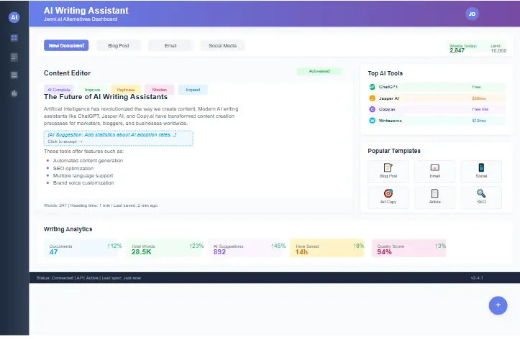This screenshot has width=520, height=339.
Task: Click the words today value 2,847
Action: click(457, 51)
